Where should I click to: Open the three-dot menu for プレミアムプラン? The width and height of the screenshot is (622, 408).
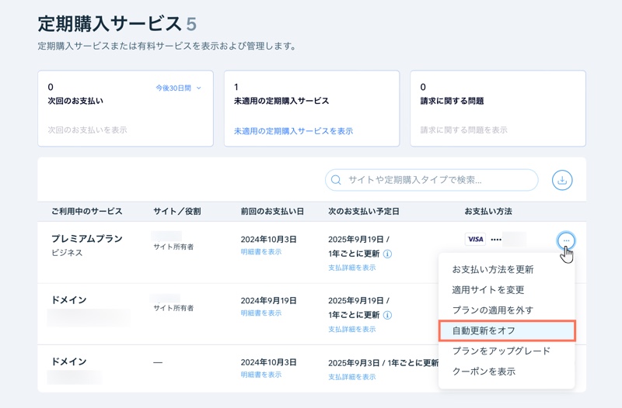click(566, 240)
